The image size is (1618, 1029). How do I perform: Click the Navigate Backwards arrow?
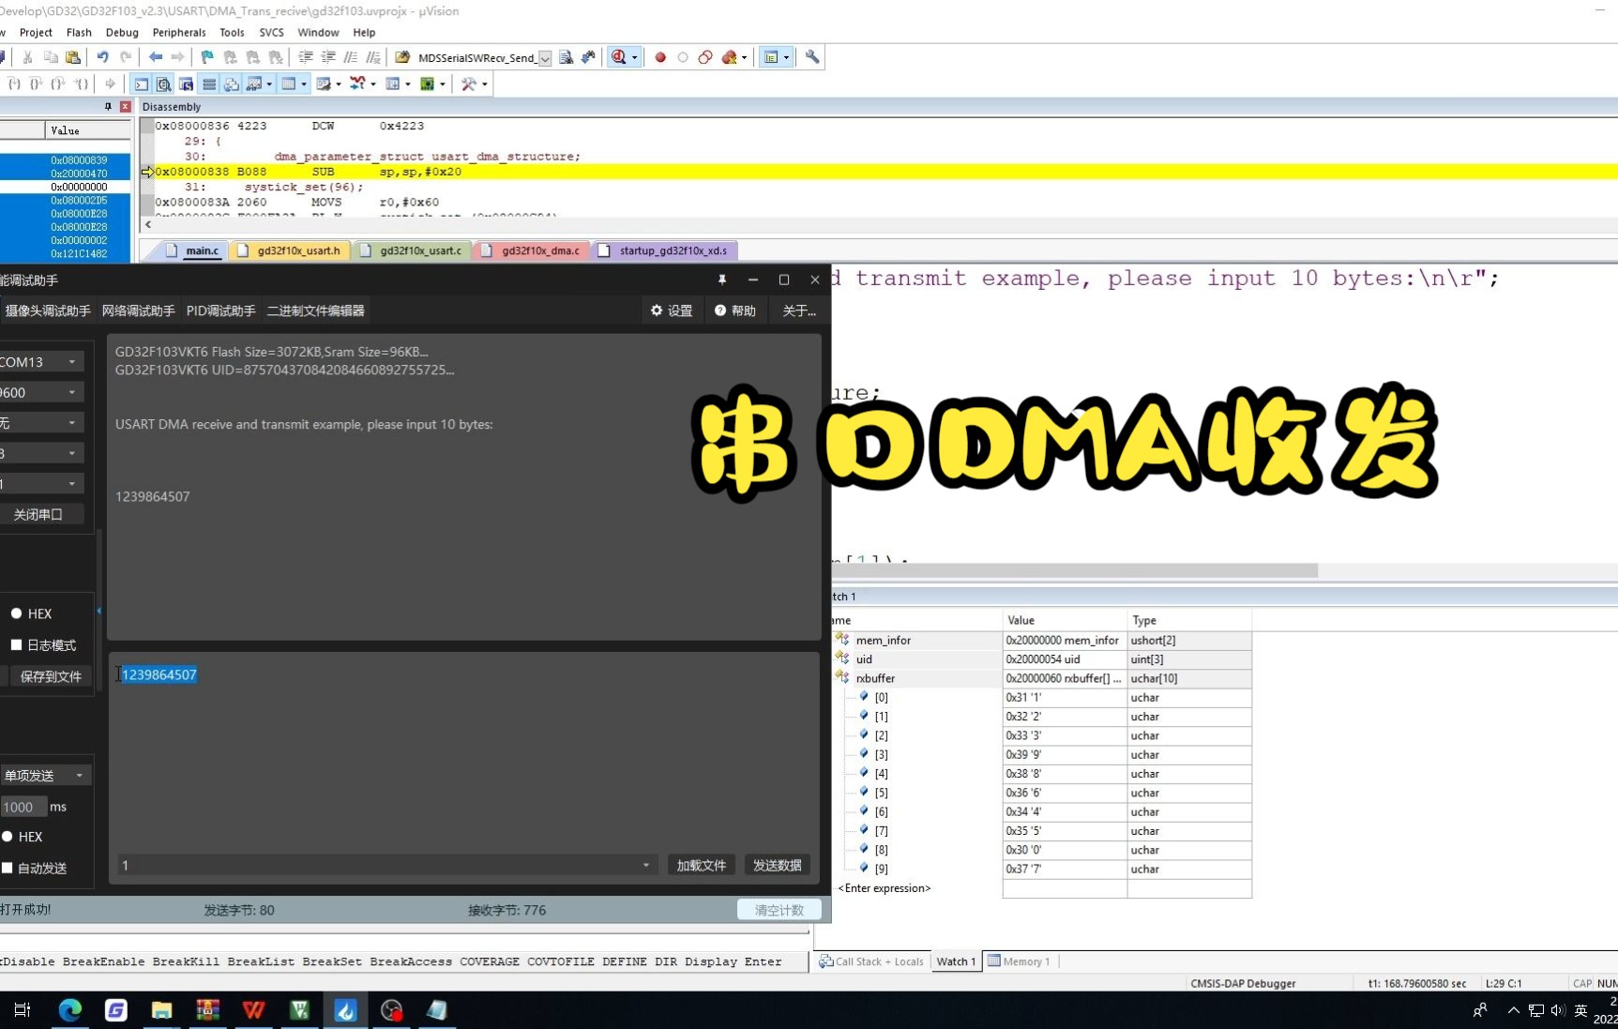tap(156, 57)
